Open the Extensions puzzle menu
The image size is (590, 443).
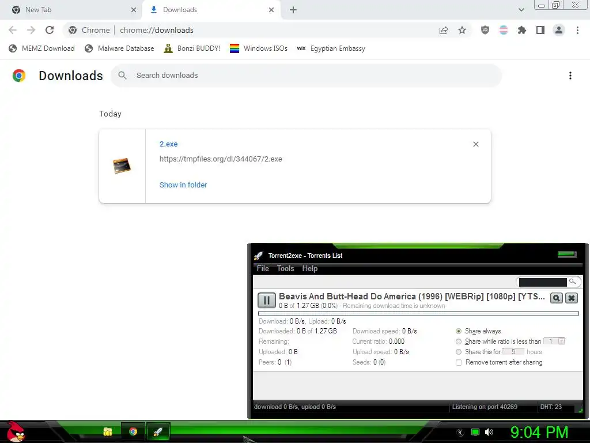(x=522, y=30)
